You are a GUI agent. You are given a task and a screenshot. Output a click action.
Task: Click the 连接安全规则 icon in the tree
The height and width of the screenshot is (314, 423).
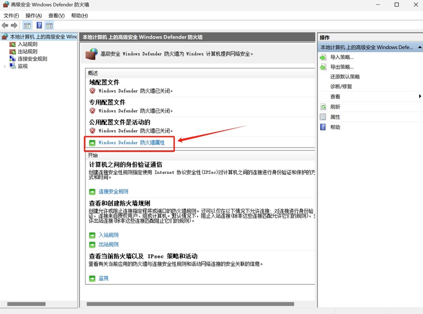(x=13, y=59)
